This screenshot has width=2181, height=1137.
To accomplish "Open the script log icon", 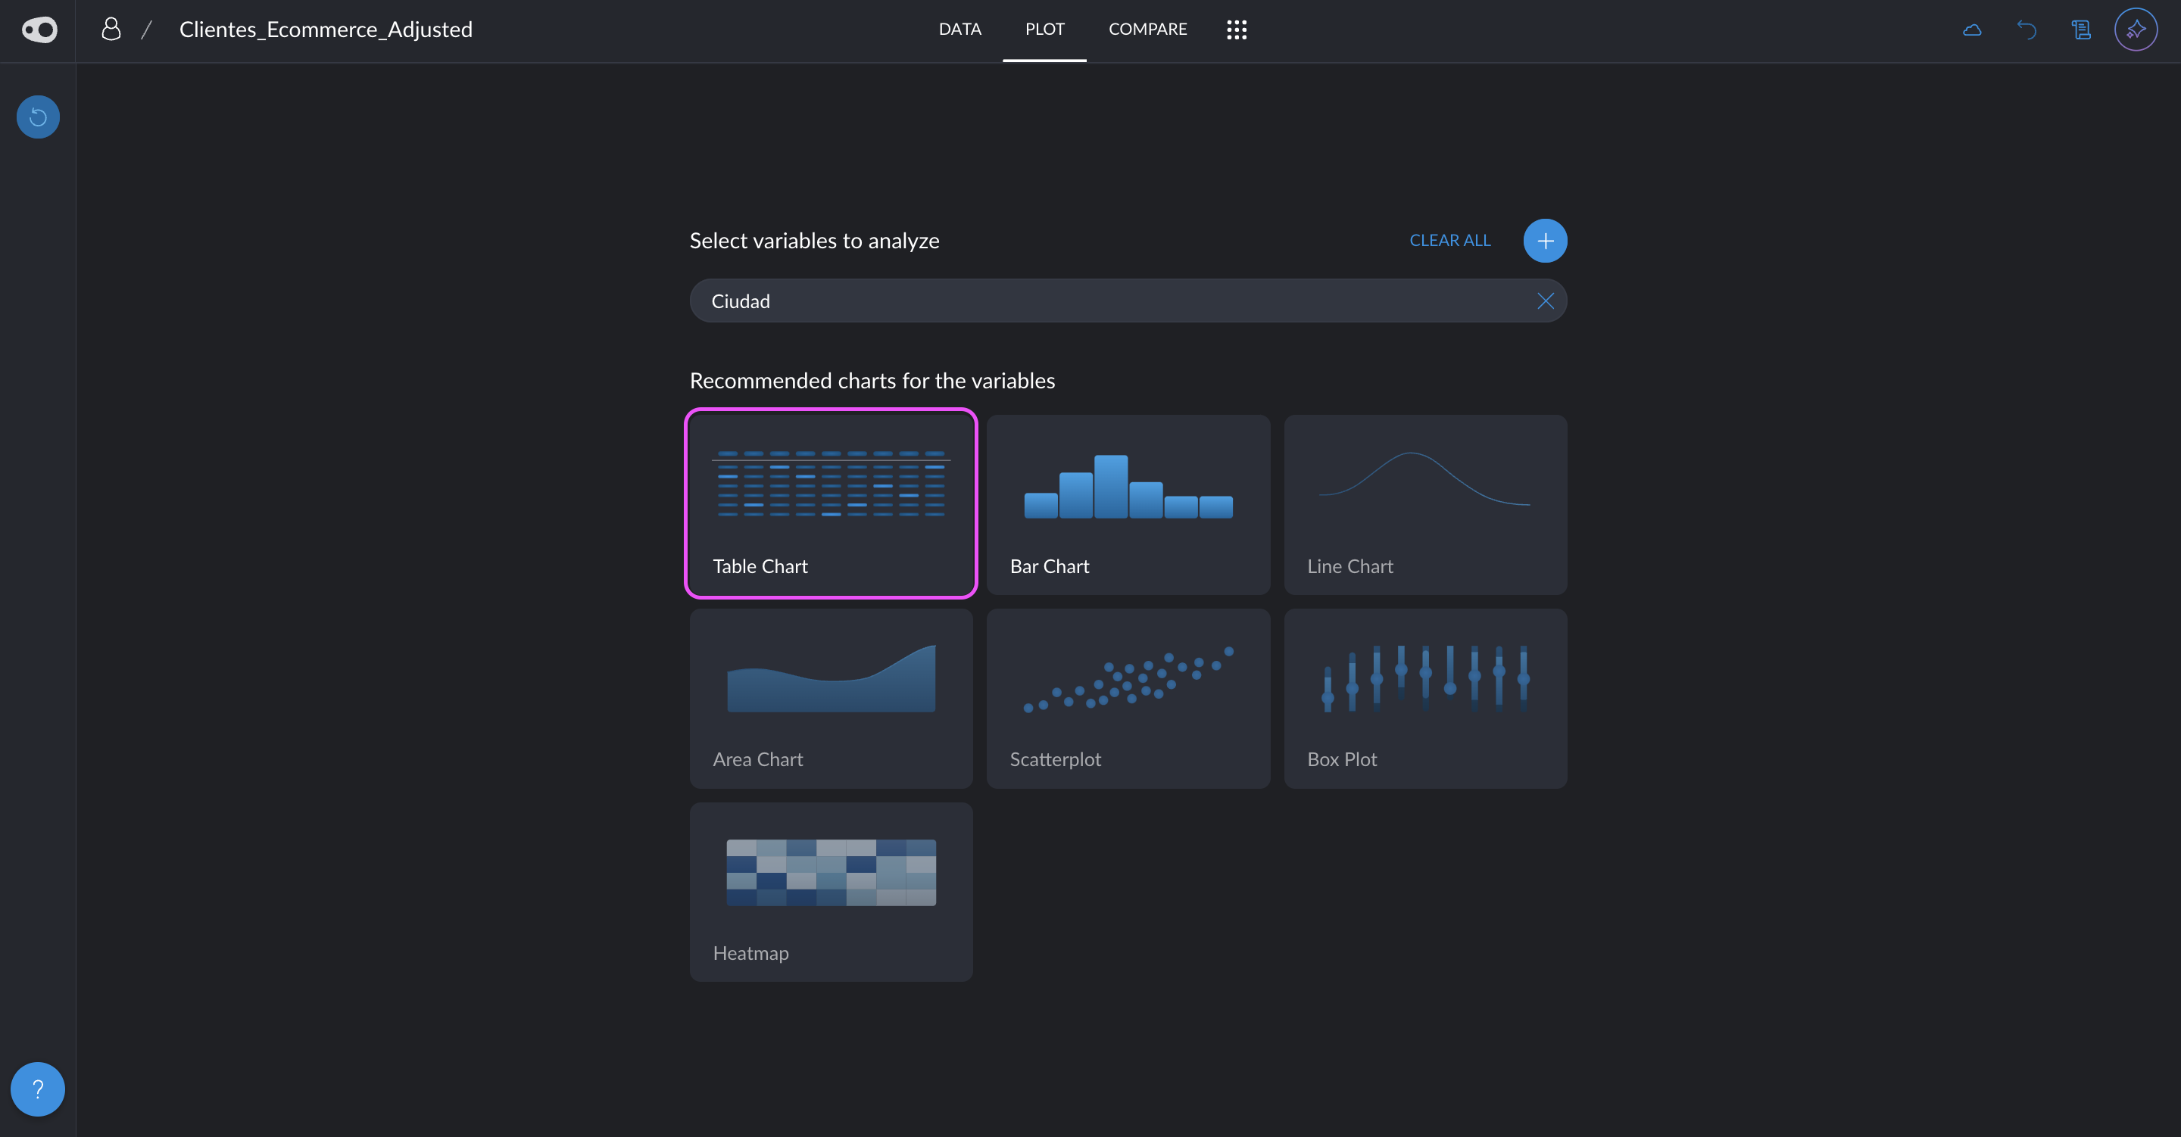I will click(2081, 30).
